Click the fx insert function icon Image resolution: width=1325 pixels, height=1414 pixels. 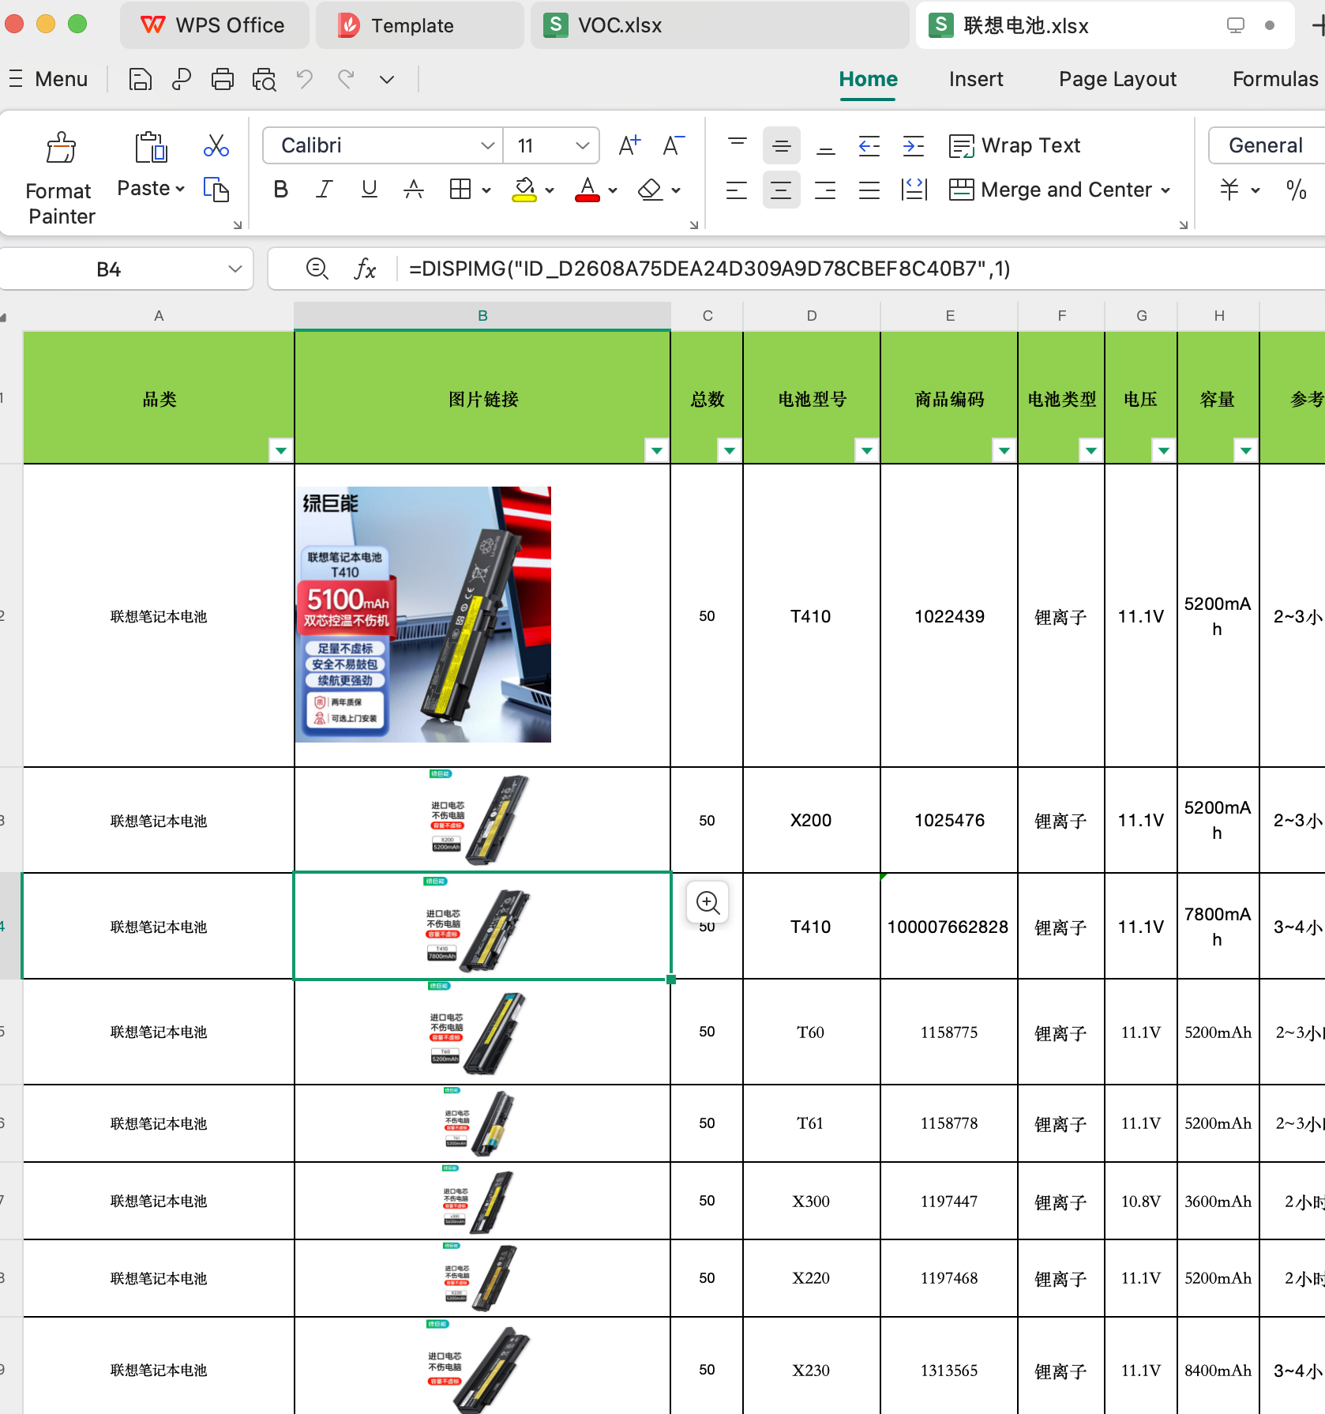tap(365, 269)
